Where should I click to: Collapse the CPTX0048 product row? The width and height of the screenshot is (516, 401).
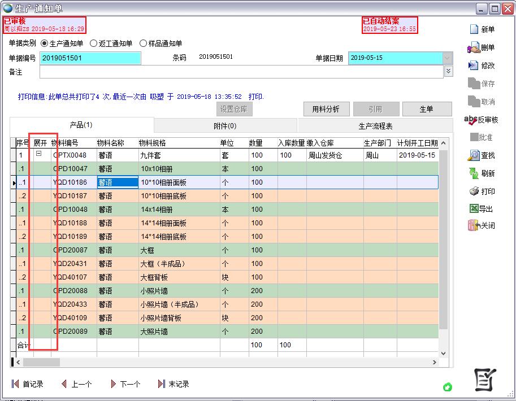pos(38,154)
